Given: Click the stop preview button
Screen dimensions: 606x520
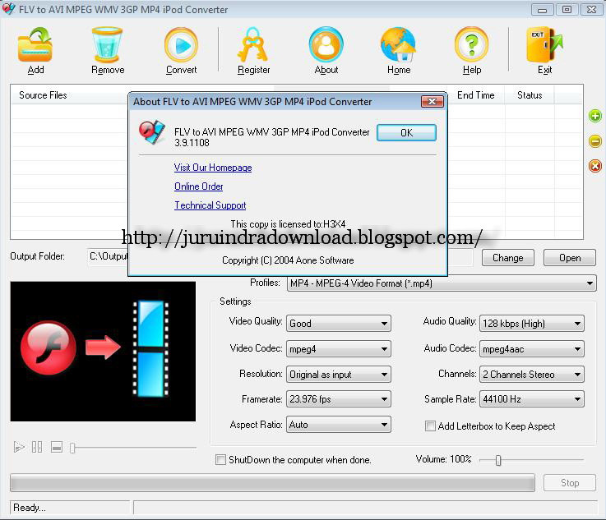Looking at the screenshot, I should (57, 447).
